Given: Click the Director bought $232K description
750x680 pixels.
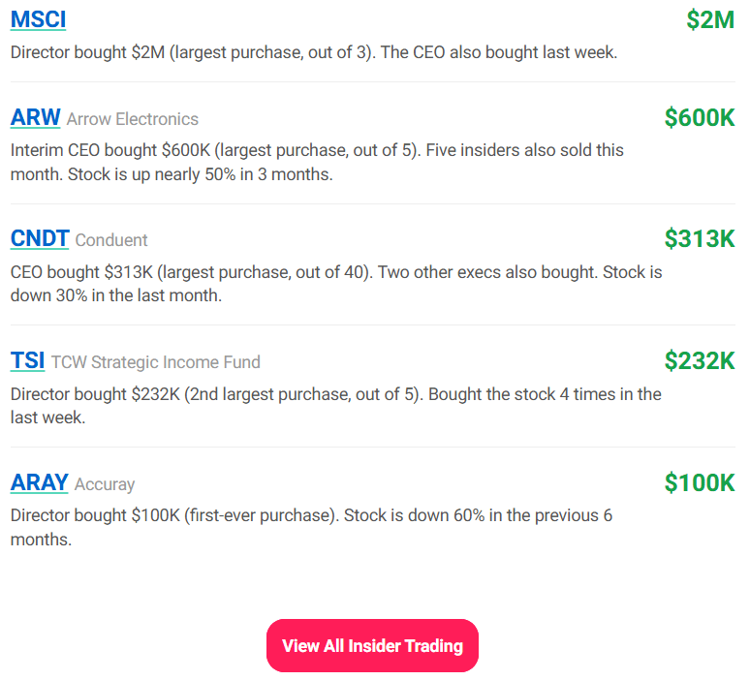Looking at the screenshot, I should [x=335, y=406].
